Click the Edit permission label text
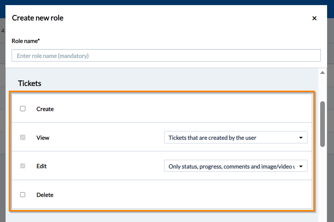The height and width of the screenshot is (222, 334). pyautogui.click(x=41, y=166)
